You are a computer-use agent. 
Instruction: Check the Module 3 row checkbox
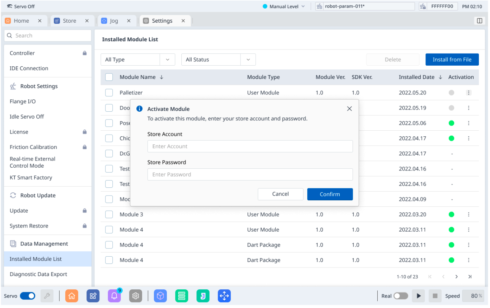point(109,214)
